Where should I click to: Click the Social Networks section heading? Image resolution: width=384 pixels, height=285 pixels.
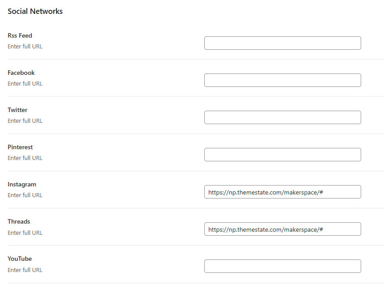[35, 11]
